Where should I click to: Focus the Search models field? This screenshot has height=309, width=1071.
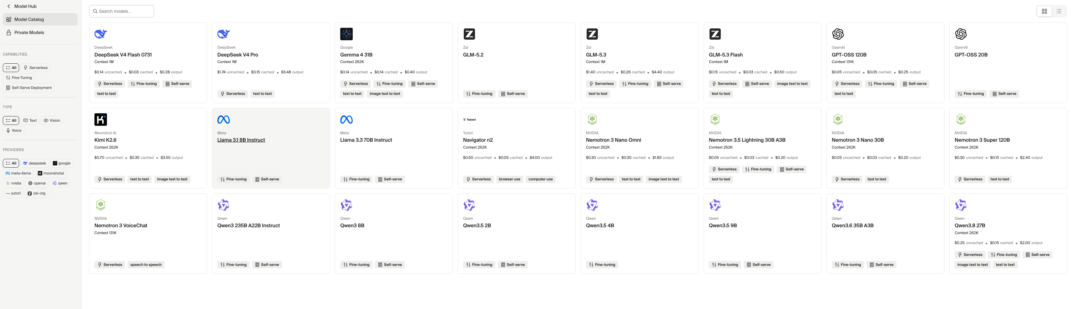121,11
